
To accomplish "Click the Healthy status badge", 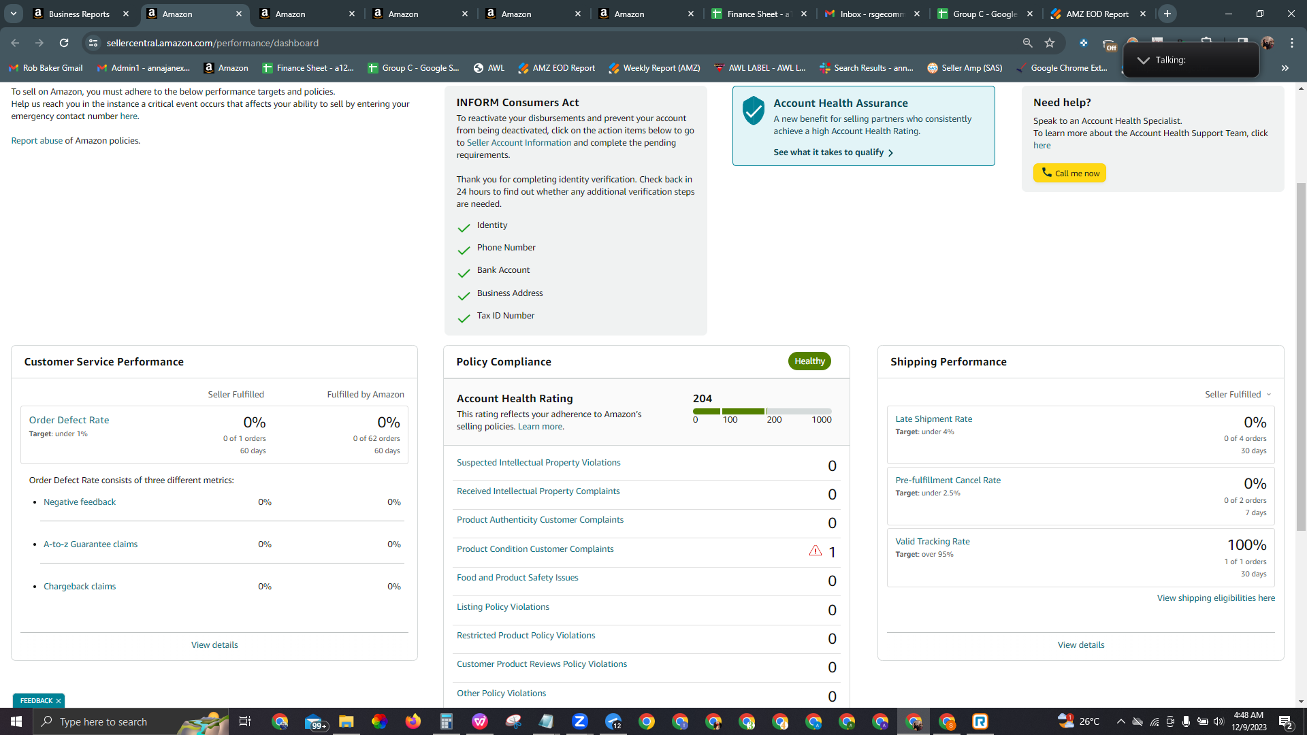I will (x=809, y=361).
